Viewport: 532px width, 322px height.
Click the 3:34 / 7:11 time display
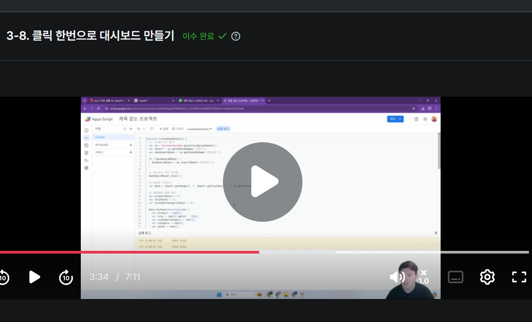coord(115,277)
